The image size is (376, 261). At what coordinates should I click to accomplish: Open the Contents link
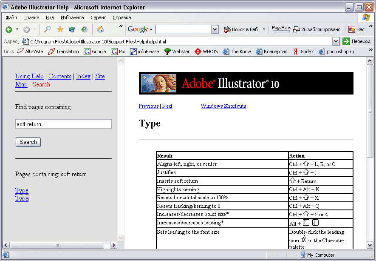pos(60,76)
